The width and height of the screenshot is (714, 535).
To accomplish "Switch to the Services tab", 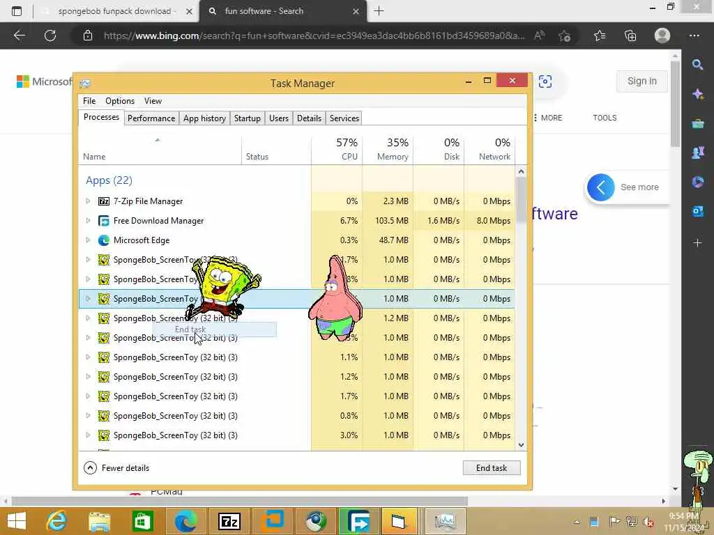I will 344,118.
